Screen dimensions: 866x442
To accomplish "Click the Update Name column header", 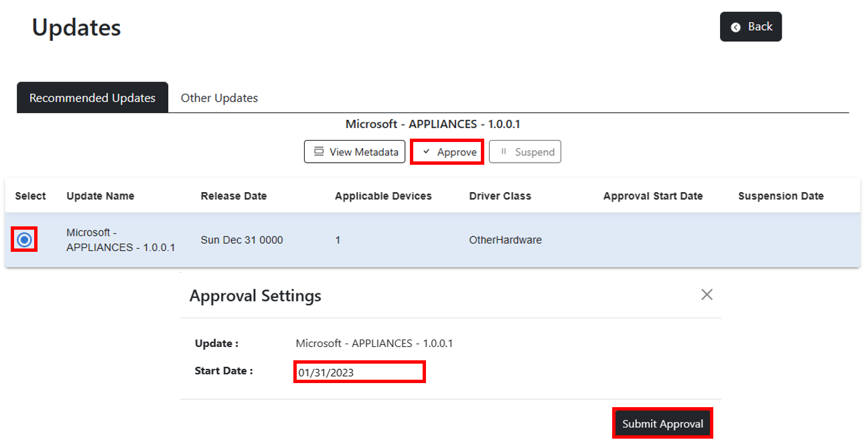I will (100, 196).
